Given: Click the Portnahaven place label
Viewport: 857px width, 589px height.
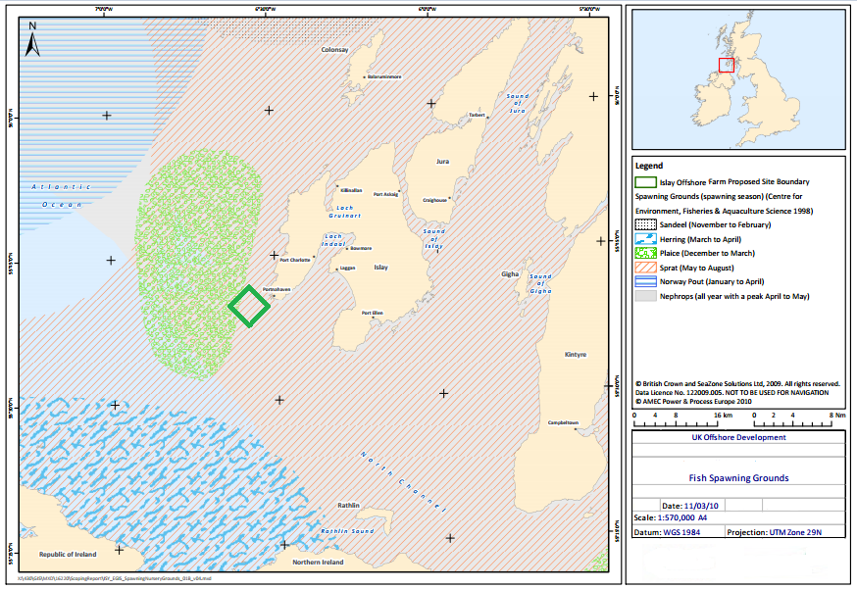Looking at the screenshot, I should click(x=277, y=291).
